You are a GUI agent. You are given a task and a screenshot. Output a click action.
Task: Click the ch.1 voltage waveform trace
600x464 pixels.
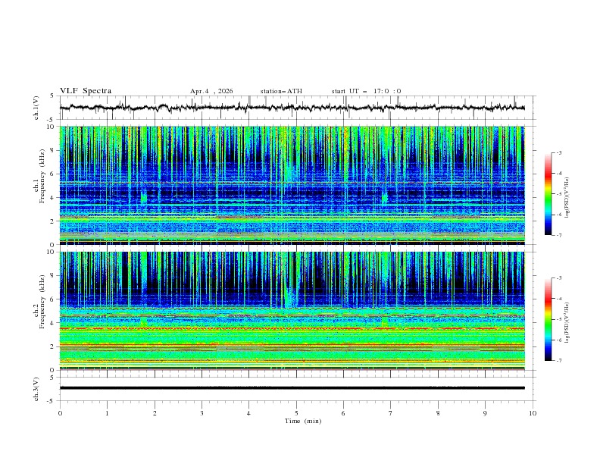[x=292, y=108]
